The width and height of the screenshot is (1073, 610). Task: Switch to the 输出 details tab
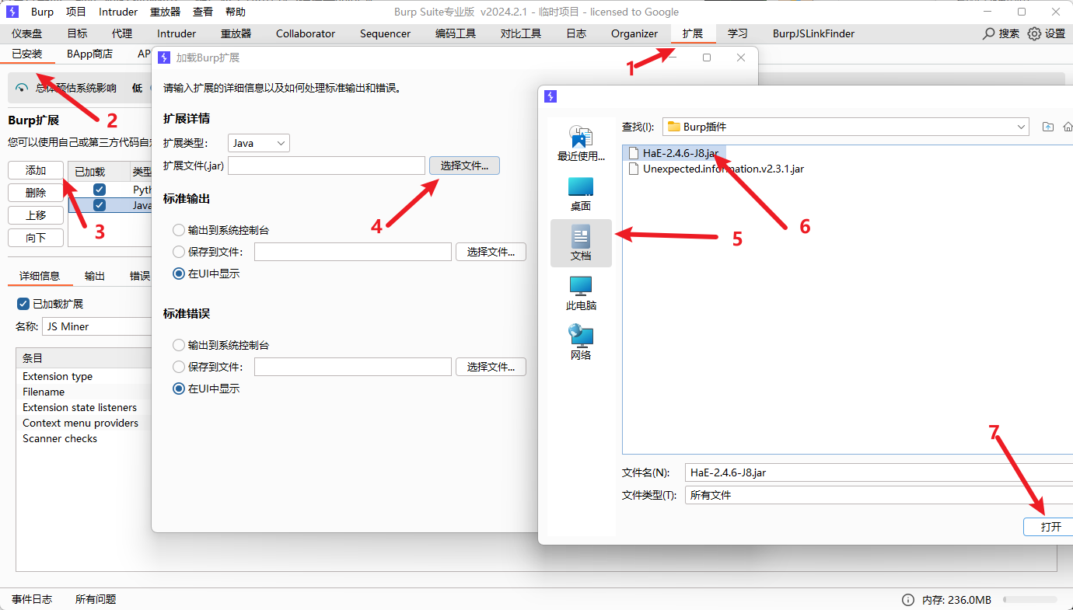tap(95, 276)
